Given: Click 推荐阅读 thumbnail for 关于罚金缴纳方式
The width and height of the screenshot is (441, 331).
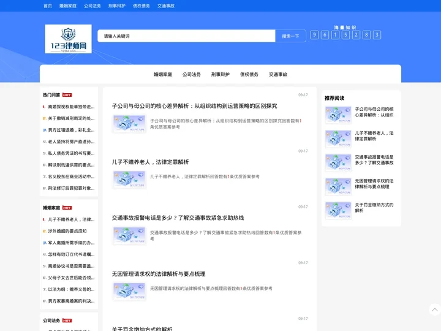Looking at the screenshot, I should (x=338, y=210).
